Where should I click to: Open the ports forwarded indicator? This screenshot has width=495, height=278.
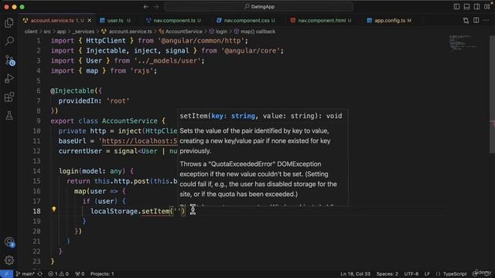(x=80, y=274)
